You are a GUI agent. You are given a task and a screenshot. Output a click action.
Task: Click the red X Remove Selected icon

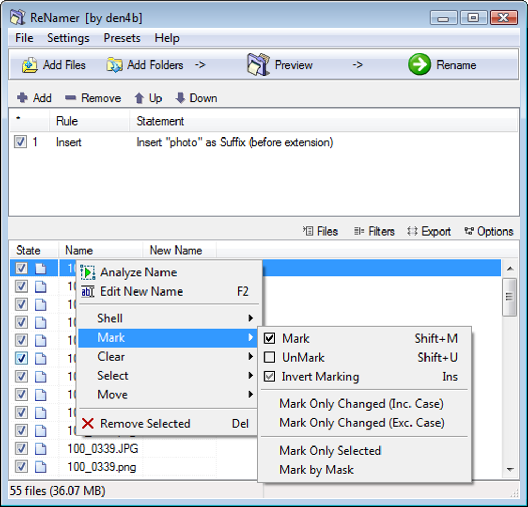(88, 423)
